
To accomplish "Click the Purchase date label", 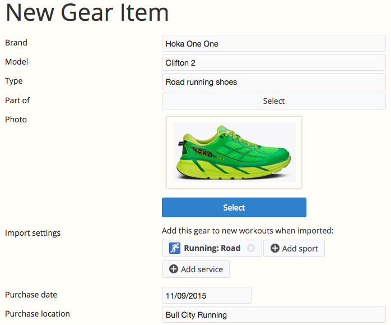I will 31,295.
